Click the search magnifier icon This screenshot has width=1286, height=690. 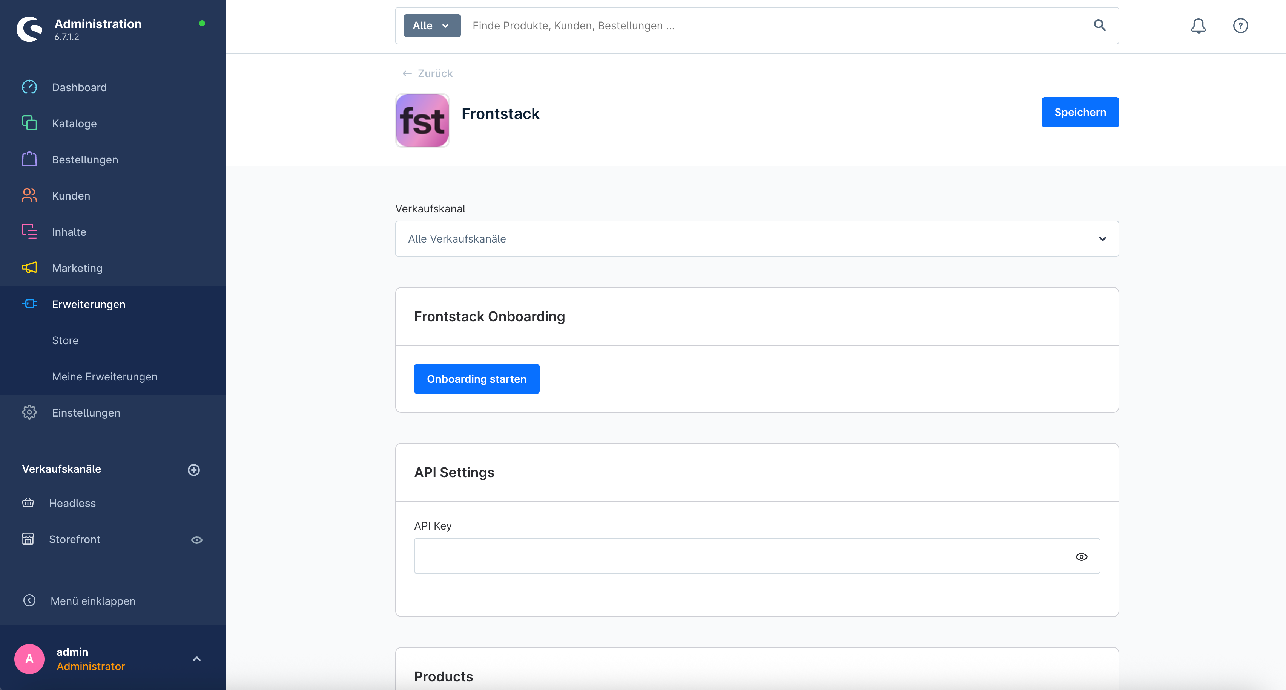click(x=1099, y=26)
